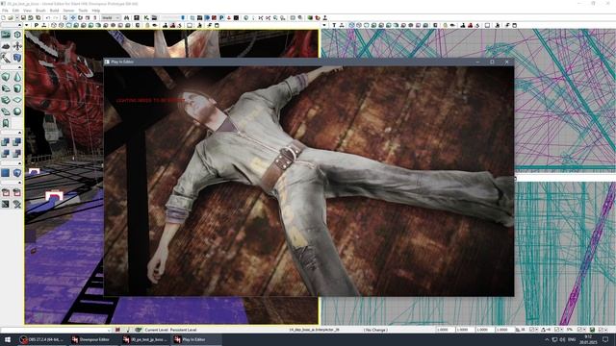Open the Windows Start menu
The image size is (616, 346).
[x=7, y=339]
